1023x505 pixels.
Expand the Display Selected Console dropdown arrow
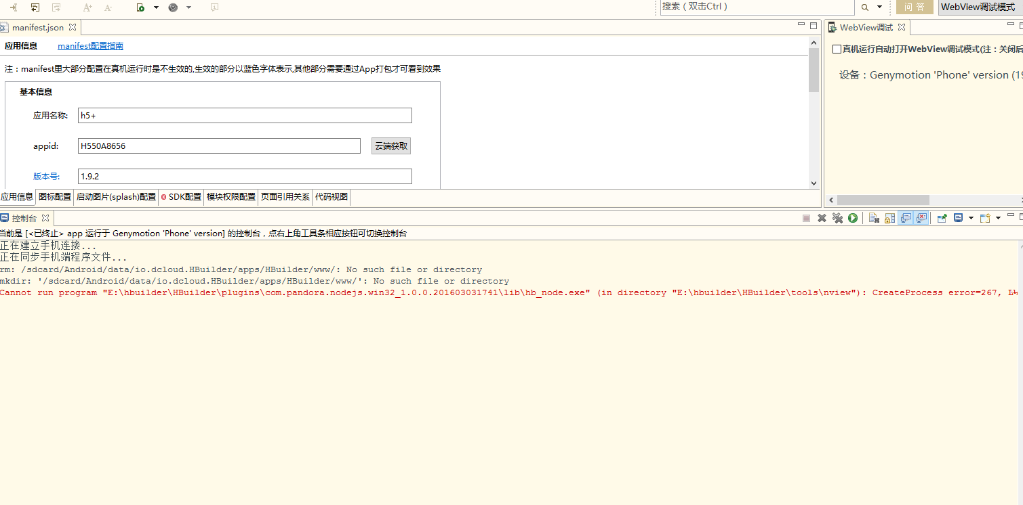(971, 218)
